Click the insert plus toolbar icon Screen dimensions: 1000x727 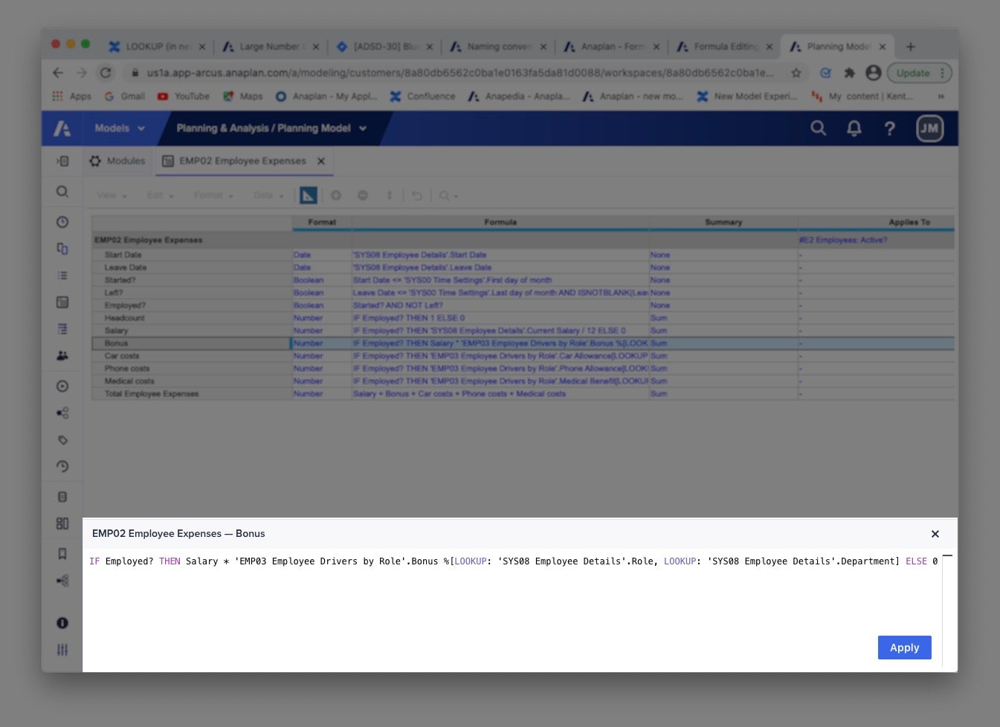click(336, 195)
